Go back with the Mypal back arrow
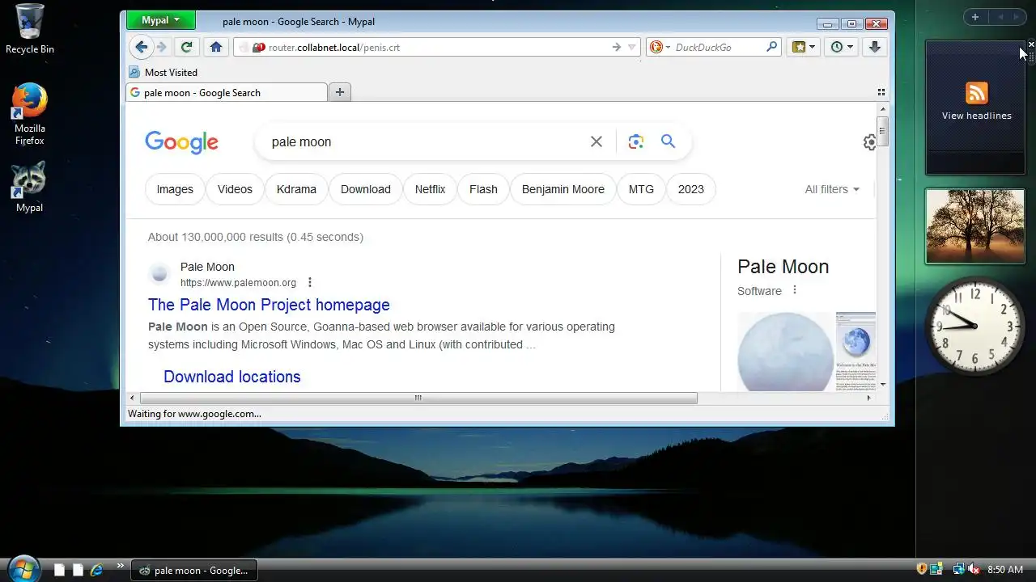 pos(141,47)
